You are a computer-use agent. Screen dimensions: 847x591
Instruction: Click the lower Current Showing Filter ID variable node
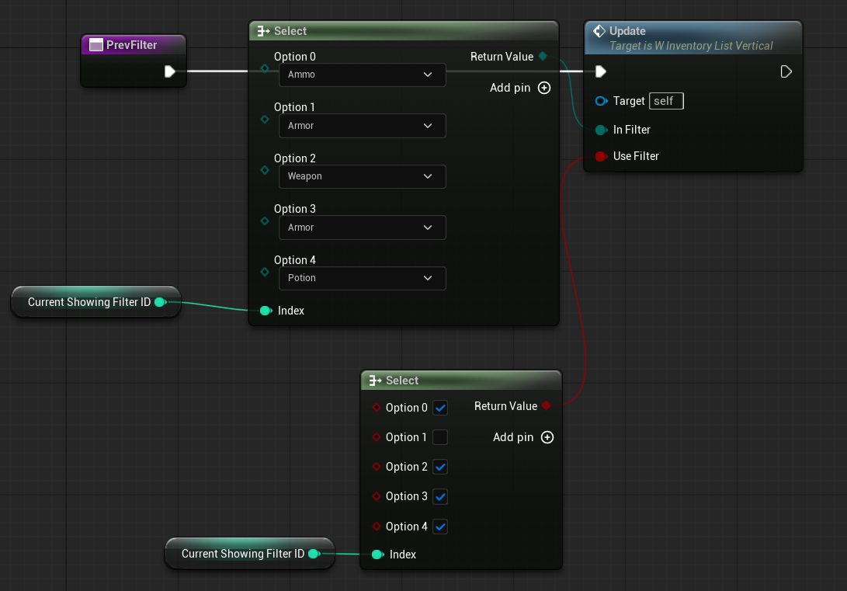pyautogui.click(x=243, y=554)
